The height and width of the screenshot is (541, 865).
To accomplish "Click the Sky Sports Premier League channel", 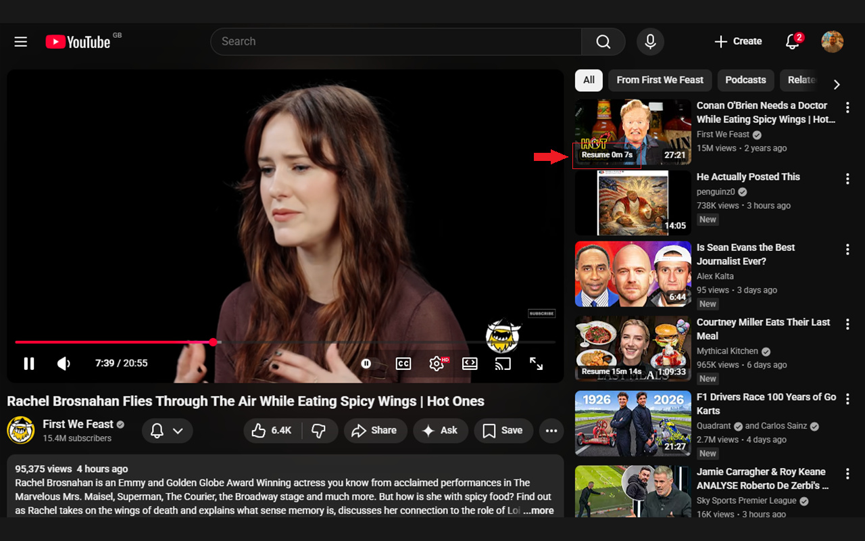I will point(747,501).
